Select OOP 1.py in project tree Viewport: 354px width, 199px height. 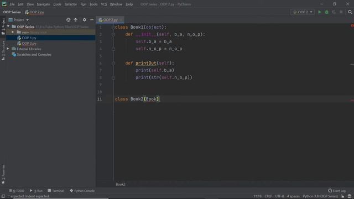[x=51, y=38]
